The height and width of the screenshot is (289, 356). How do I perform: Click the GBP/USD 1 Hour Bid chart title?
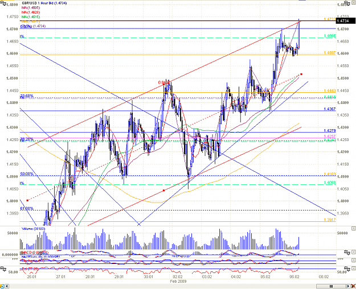[x=44, y=3]
